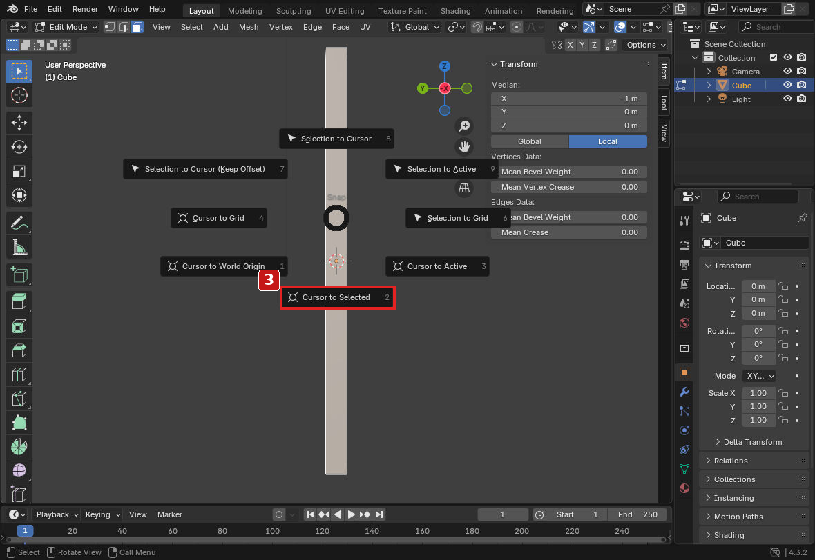Image resolution: width=815 pixels, height=560 pixels.
Task: Uncheck the Collection exclude checkbox
Action: [x=774, y=58]
